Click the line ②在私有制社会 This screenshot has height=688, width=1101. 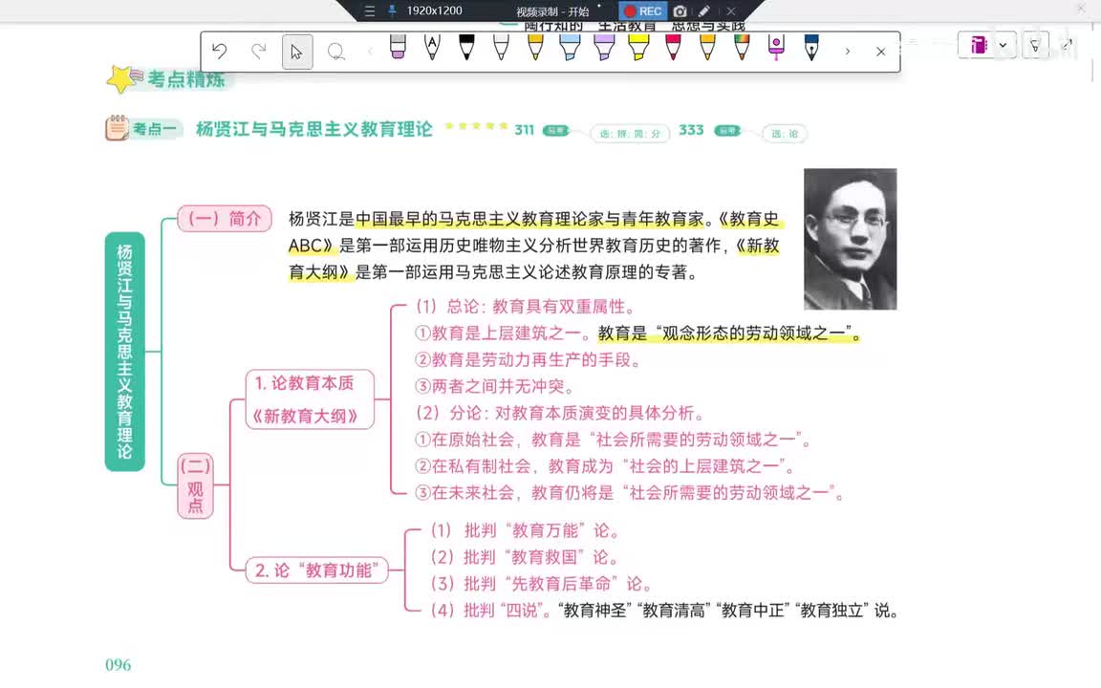tap(605, 466)
